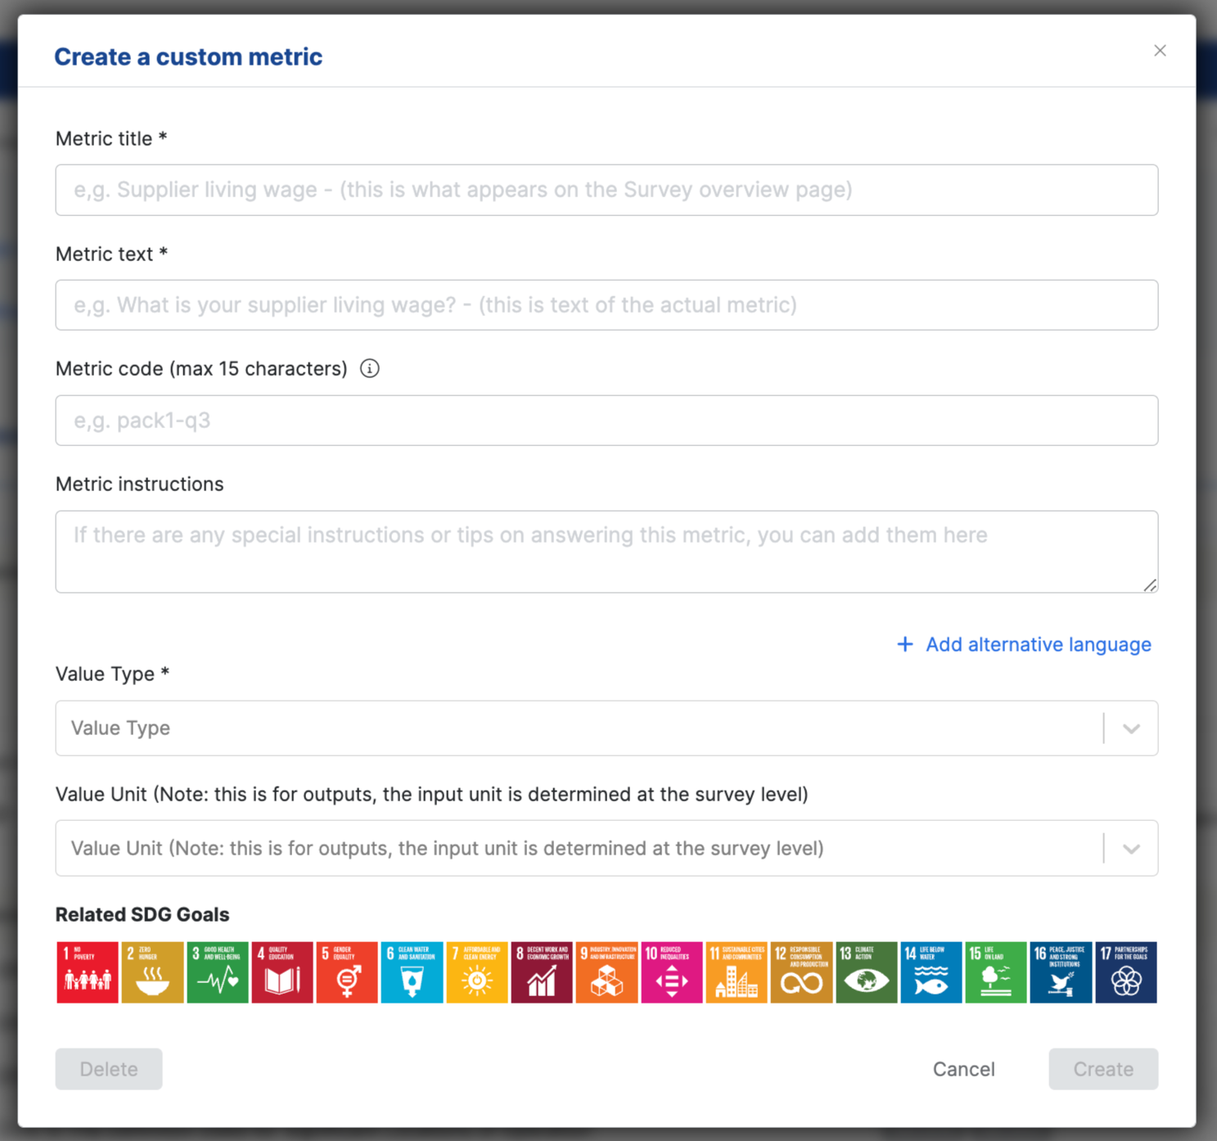This screenshot has width=1217, height=1141.
Task: Toggle the SDG 2 Zero Hunger goal
Action: tap(152, 972)
